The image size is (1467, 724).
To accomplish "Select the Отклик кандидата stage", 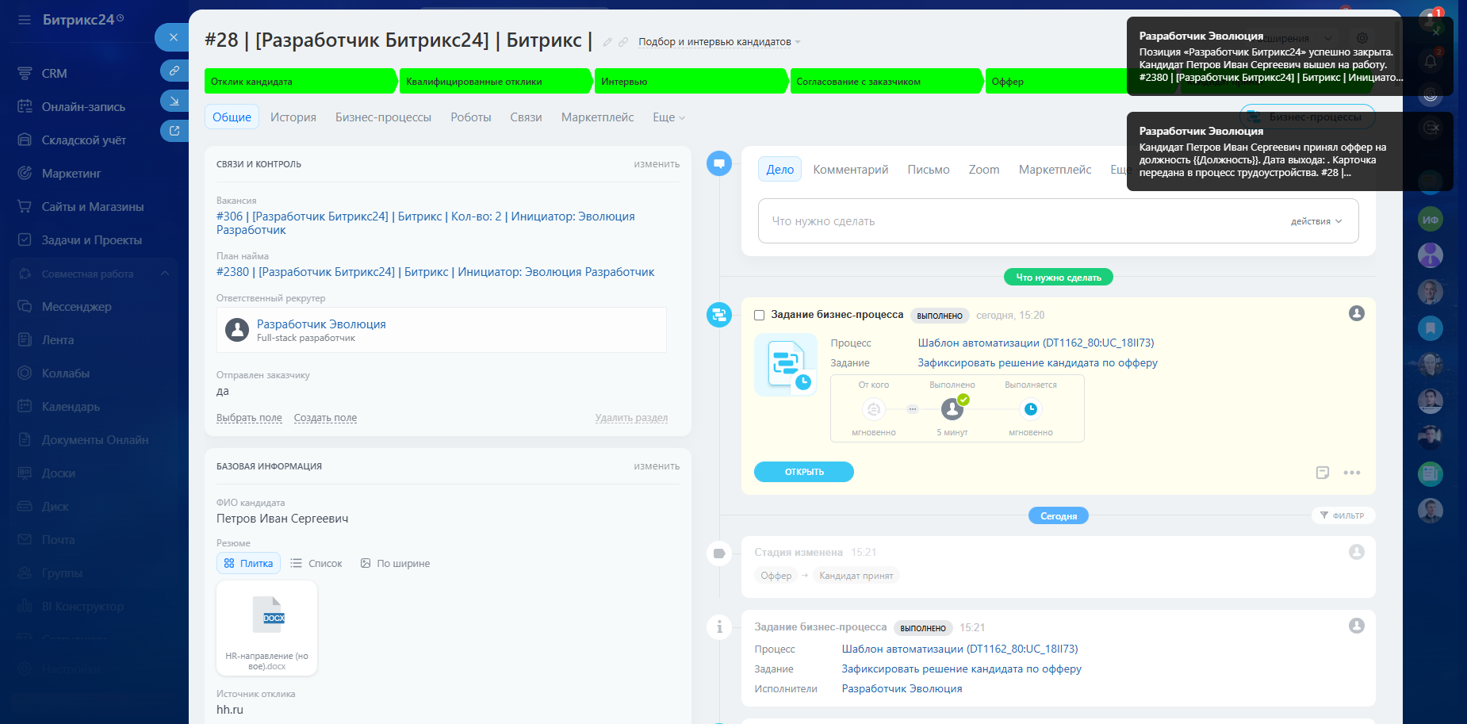I will [x=301, y=82].
